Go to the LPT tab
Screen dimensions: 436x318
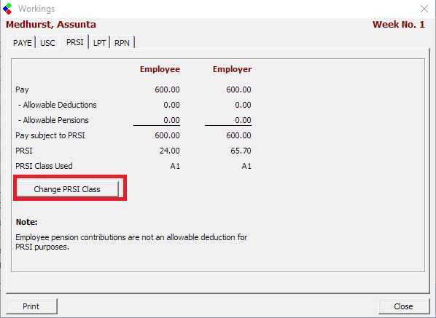tap(99, 43)
